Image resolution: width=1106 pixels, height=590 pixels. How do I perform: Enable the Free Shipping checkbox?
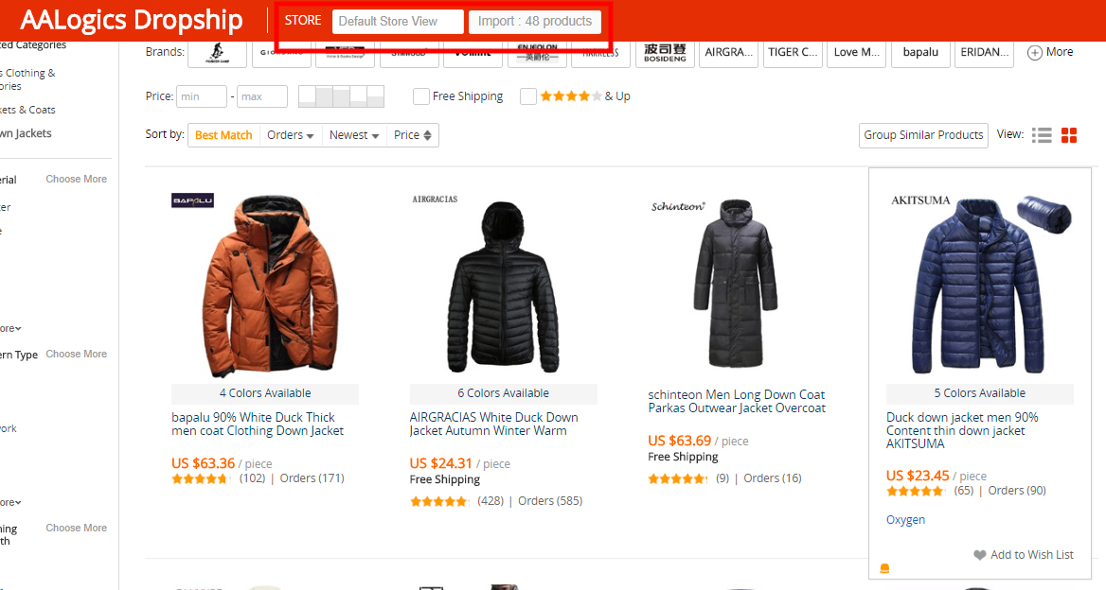pyautogui.click(x=421, y=96)
